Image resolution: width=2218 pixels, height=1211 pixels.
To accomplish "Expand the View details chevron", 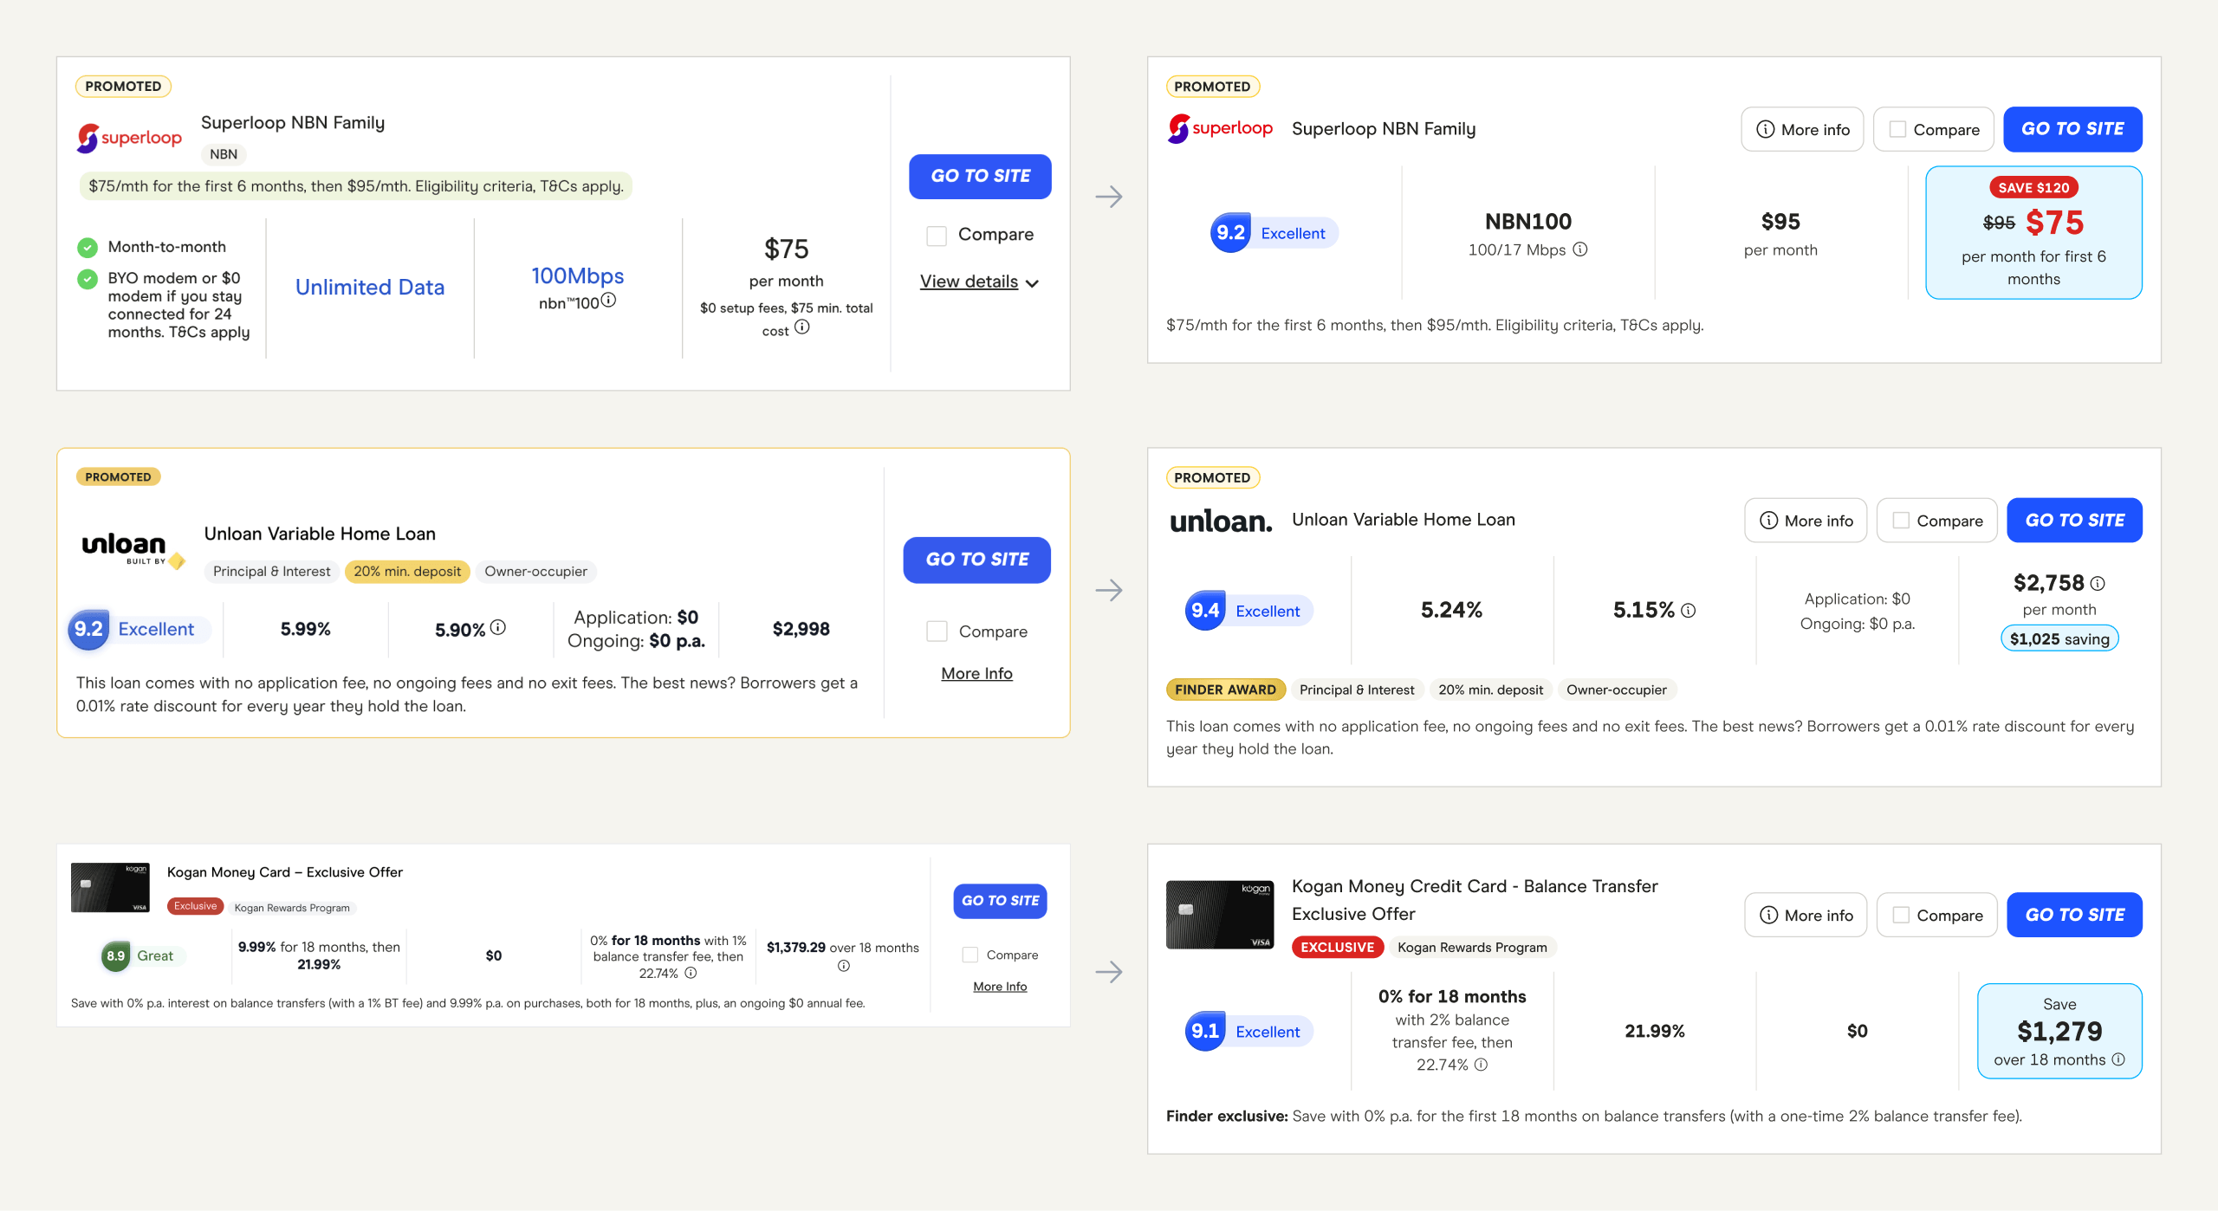I will tap(1032, 283).
